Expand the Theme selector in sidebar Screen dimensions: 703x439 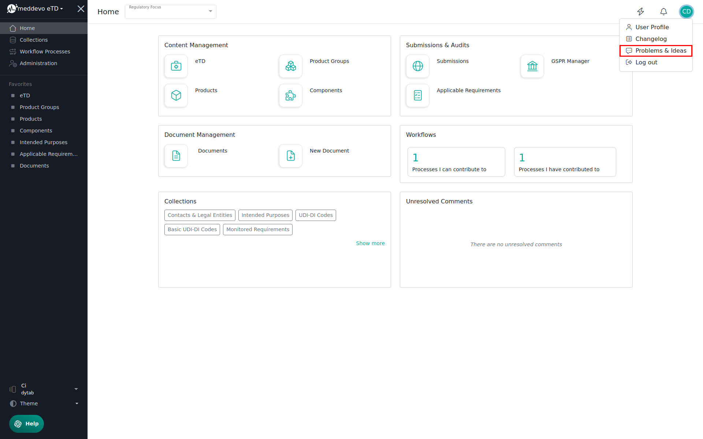(44, 404)
